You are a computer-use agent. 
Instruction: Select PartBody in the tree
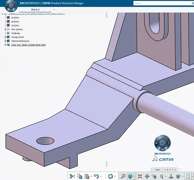(x=16, y=33)
